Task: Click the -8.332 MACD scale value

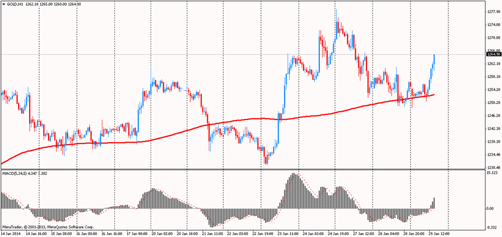Action: tap(492, 227)
